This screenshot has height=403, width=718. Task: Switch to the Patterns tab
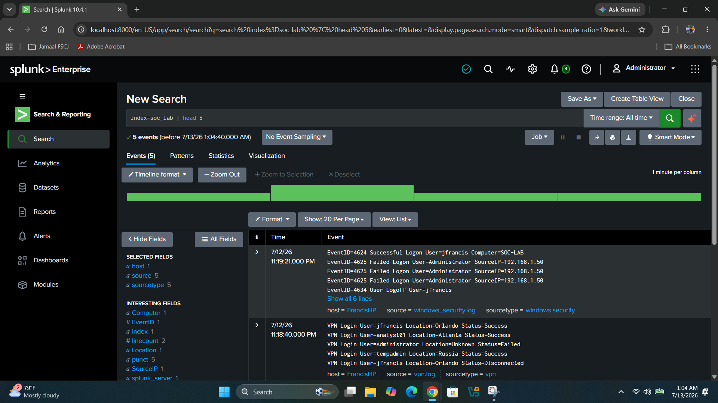182,156
